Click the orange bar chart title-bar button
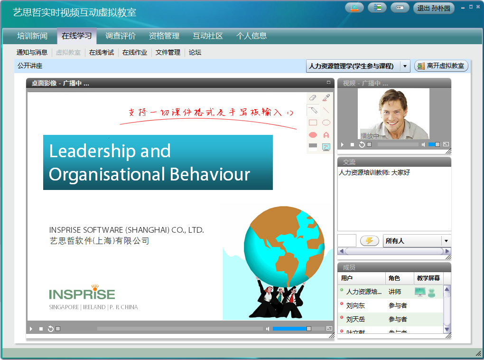This screenshot has height=360, width=484. tap(354, 8)
